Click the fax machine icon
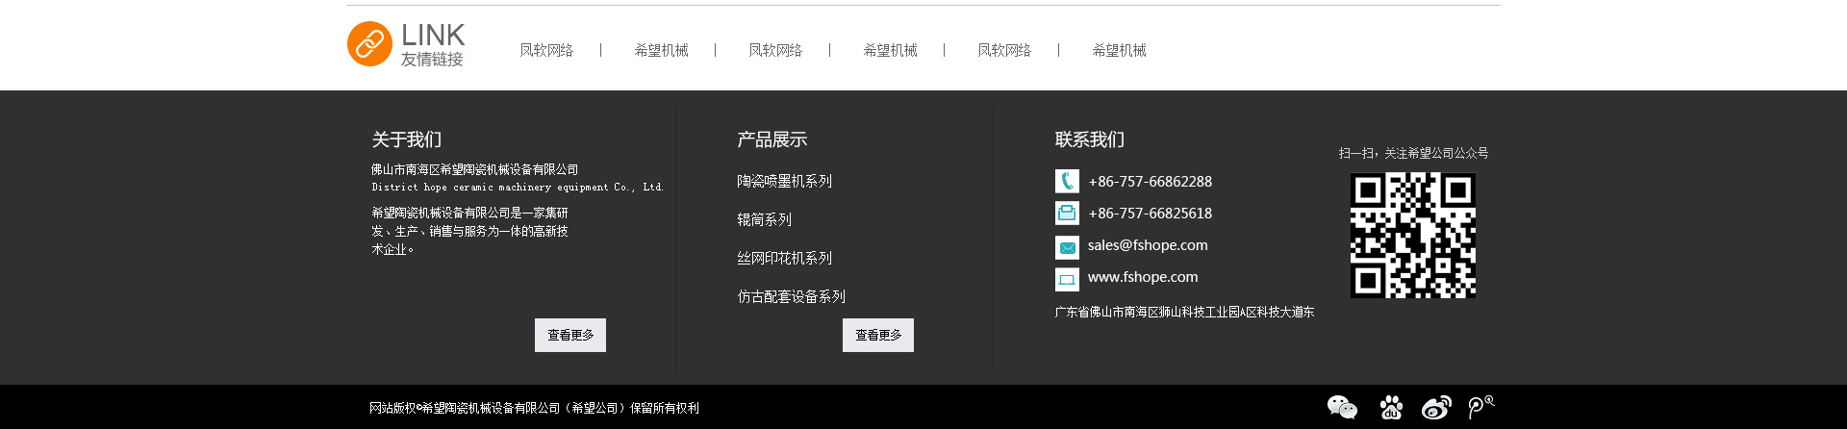This screenshot has height=429, width=1847. (x=1067, y=214)
